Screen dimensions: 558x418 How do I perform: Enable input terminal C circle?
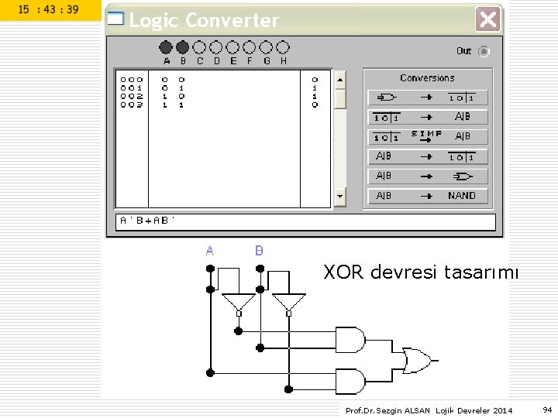tap(199, 47)
